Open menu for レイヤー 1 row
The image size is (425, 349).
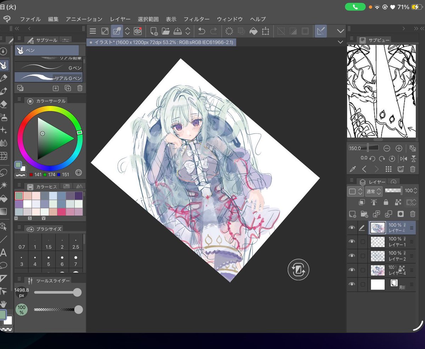click(x=412, y=242)
